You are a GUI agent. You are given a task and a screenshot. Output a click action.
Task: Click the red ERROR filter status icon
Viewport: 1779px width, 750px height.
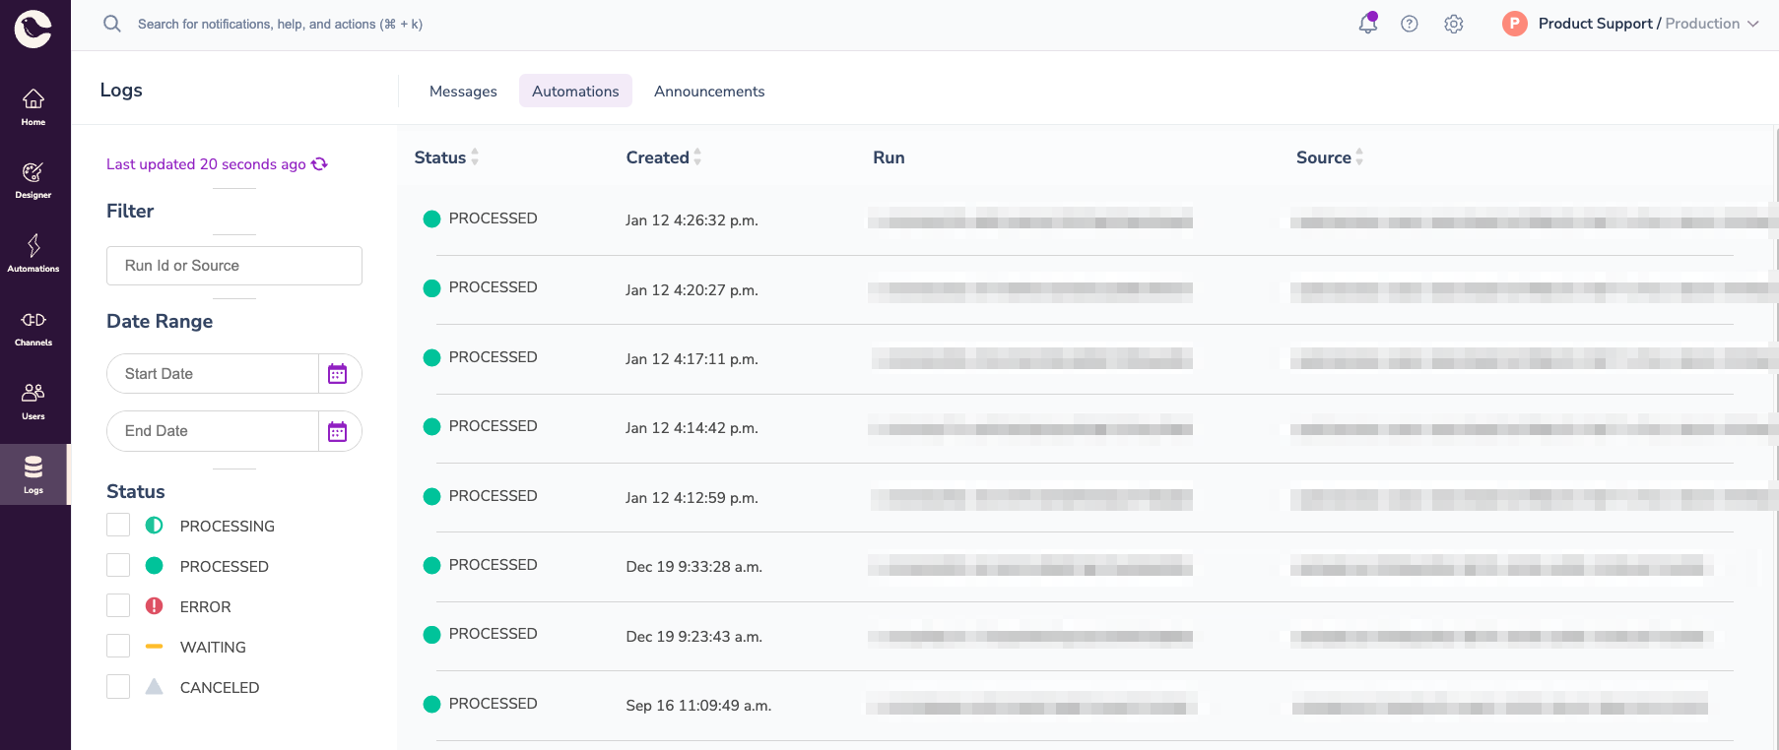(x=154, y=606)
